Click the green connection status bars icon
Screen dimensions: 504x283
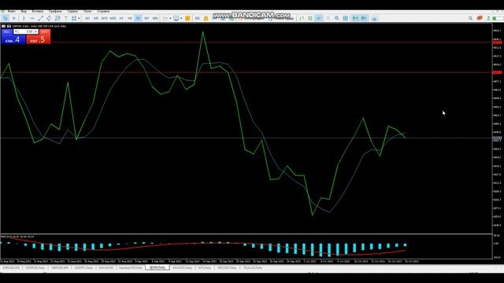495,19
